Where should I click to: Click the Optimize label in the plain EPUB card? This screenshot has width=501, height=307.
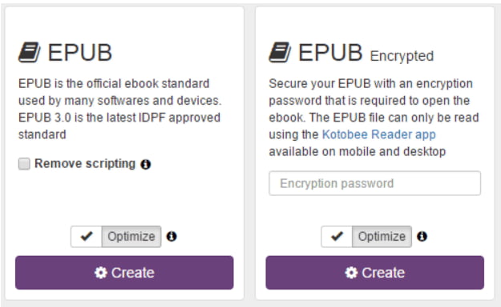[x=131, y=237]
